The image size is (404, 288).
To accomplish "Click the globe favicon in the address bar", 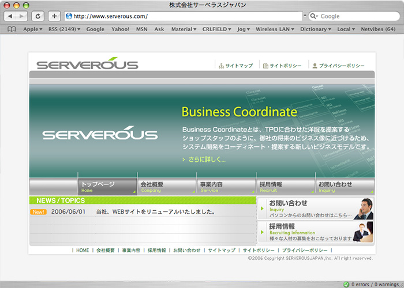I will point(69,16).
